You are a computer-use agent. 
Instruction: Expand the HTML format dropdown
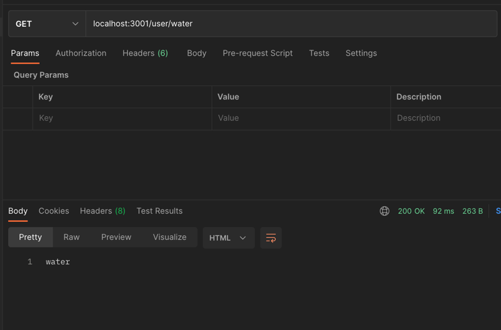(228, 238)
